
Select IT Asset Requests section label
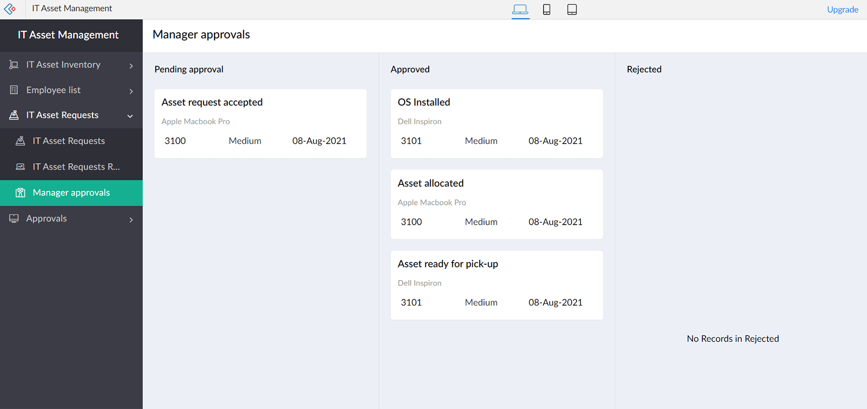[62, 115]
